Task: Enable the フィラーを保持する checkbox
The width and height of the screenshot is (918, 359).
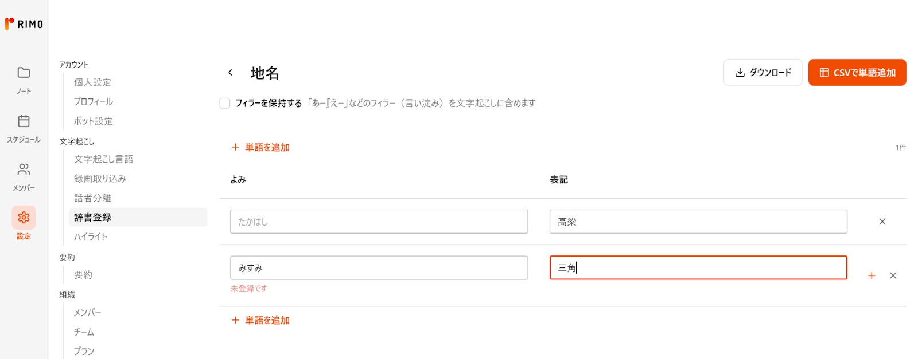Action: click(224, 103)
